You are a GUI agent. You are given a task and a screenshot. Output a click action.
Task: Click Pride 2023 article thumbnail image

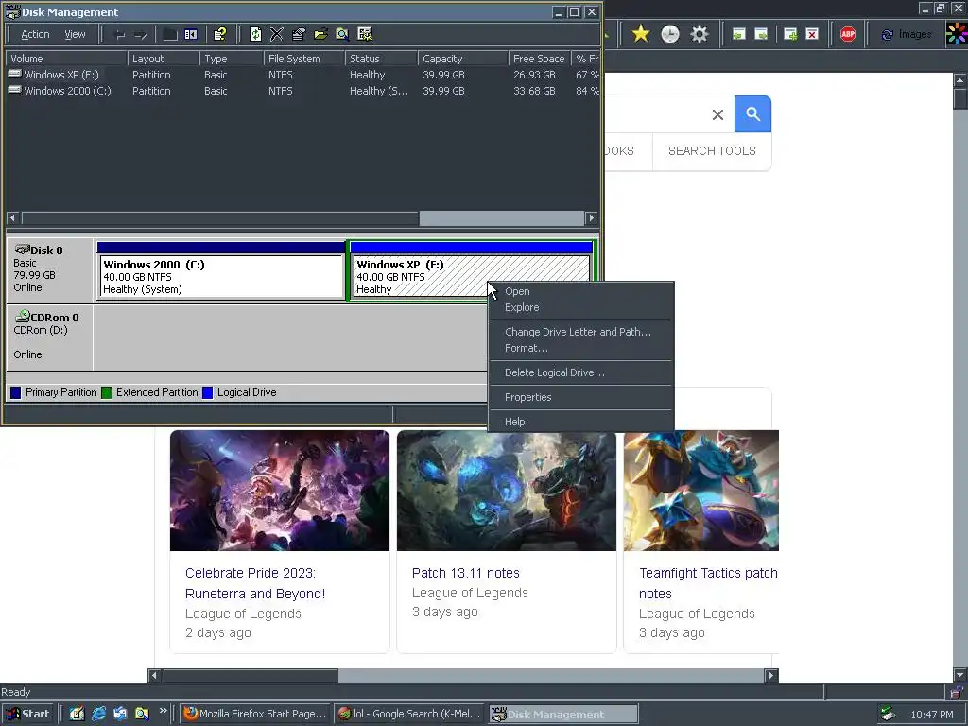click(x=280, y=491)
